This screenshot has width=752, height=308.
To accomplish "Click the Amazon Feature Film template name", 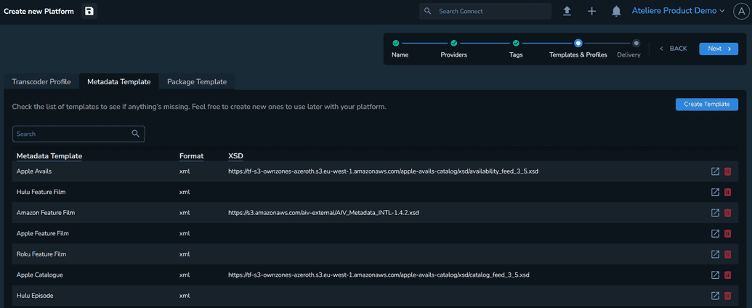I will (x=46, y=213).
